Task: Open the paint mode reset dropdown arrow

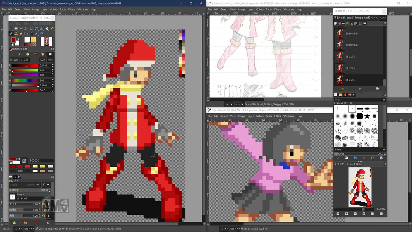Action: click(x=48, y=185)
